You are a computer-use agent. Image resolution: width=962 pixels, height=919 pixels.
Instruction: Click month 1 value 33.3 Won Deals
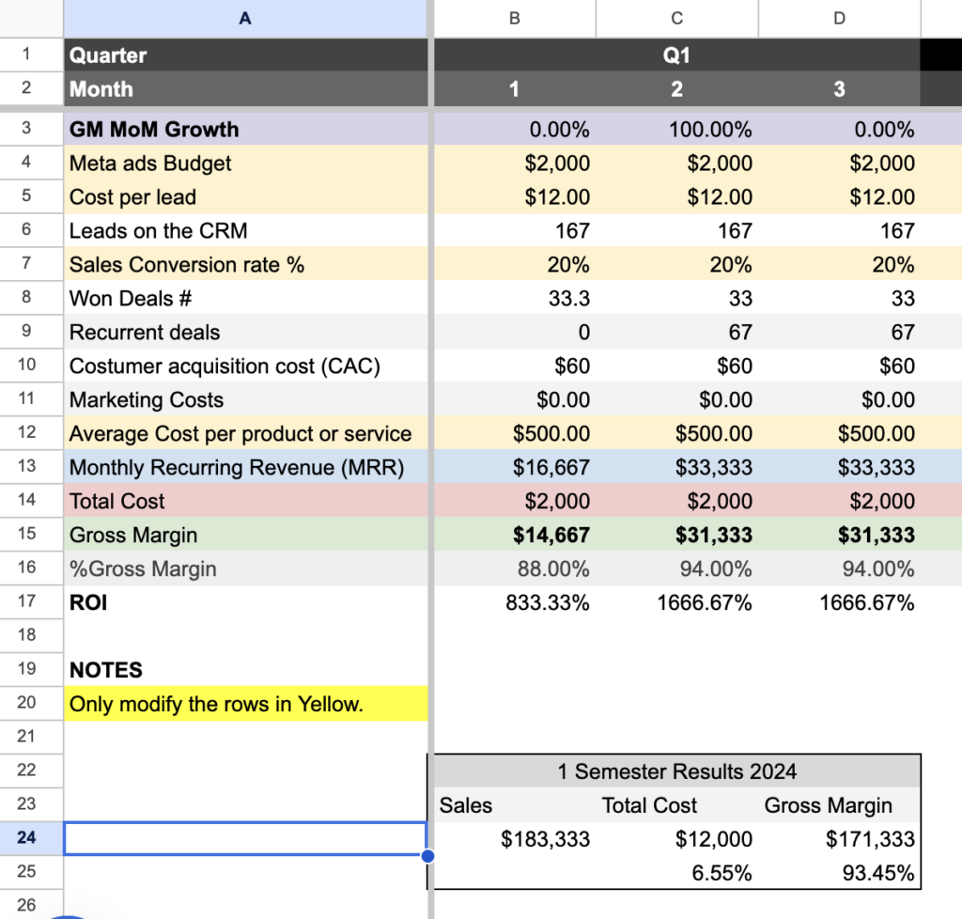coord(515,298)
